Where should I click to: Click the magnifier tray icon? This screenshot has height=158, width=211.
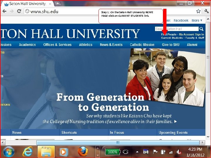[x=146, y=152]
